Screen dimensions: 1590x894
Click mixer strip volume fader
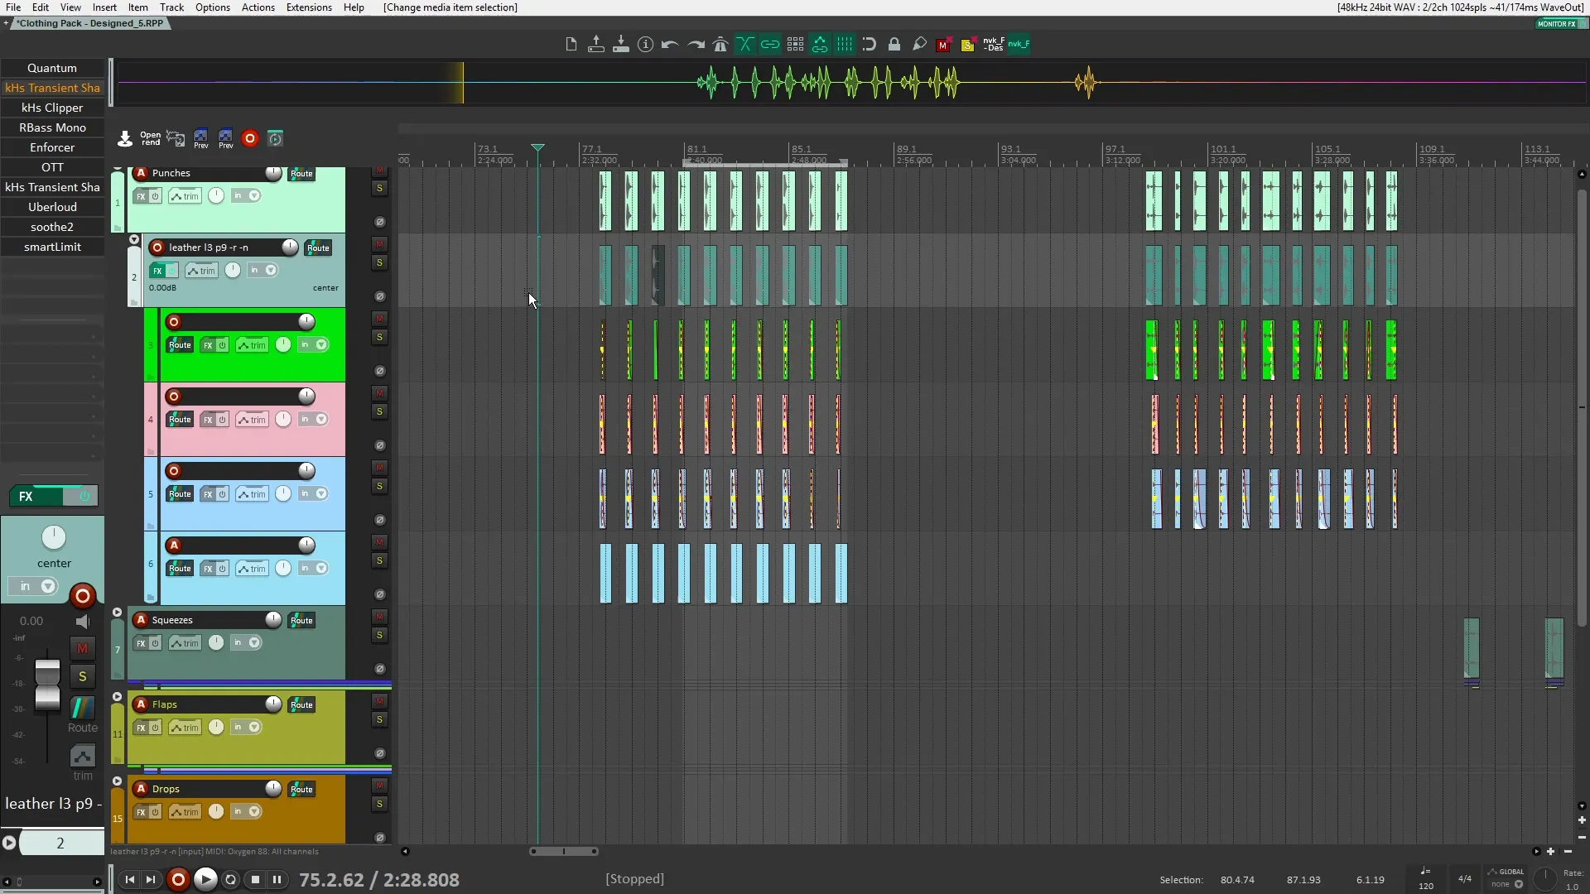tap(47, 685)
